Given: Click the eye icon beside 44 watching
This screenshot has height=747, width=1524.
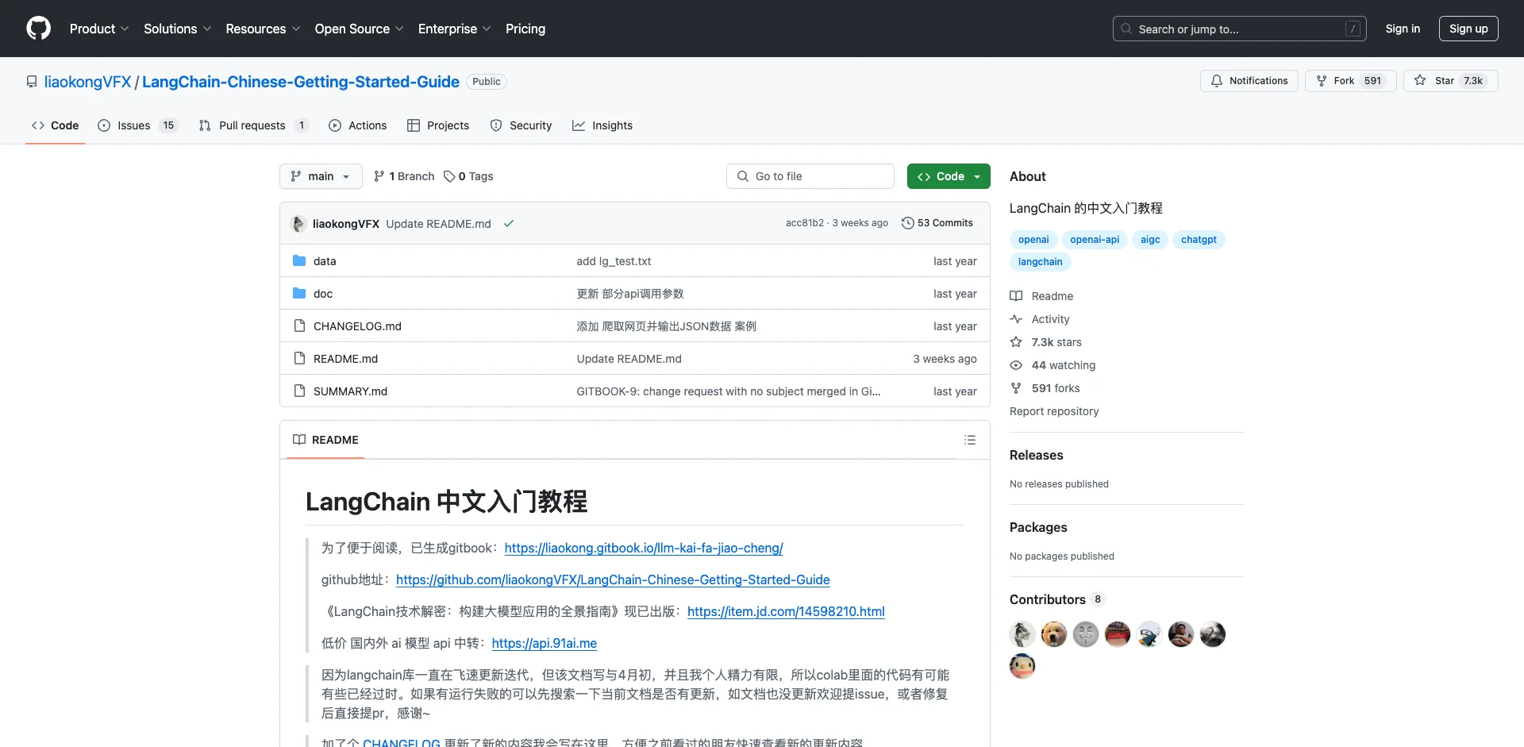Looking at the screenshot, I should [1016, 365].
